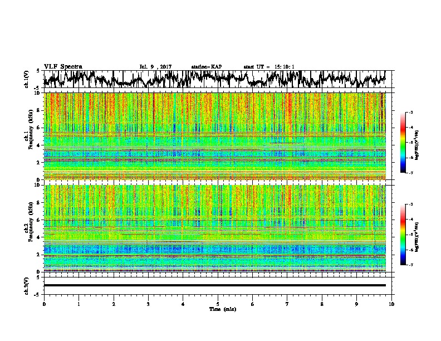441x341 pixels.
Task: Click the ch.1 spectrogram color scale bar
Action: pos(403,143)
